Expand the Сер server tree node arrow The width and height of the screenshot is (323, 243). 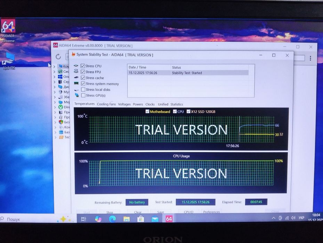click(x=55, y=82)
